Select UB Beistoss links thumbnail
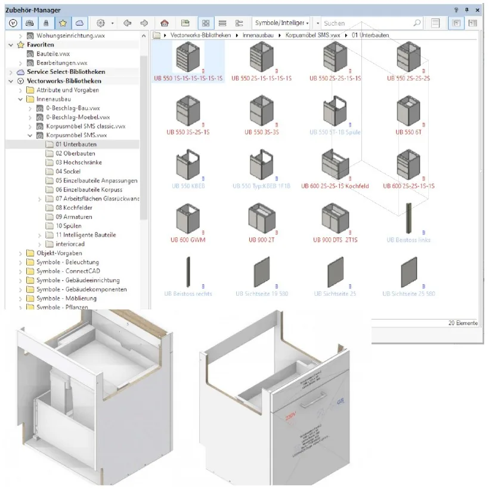This screenshot has height=489, width=489. coord(408,223)
